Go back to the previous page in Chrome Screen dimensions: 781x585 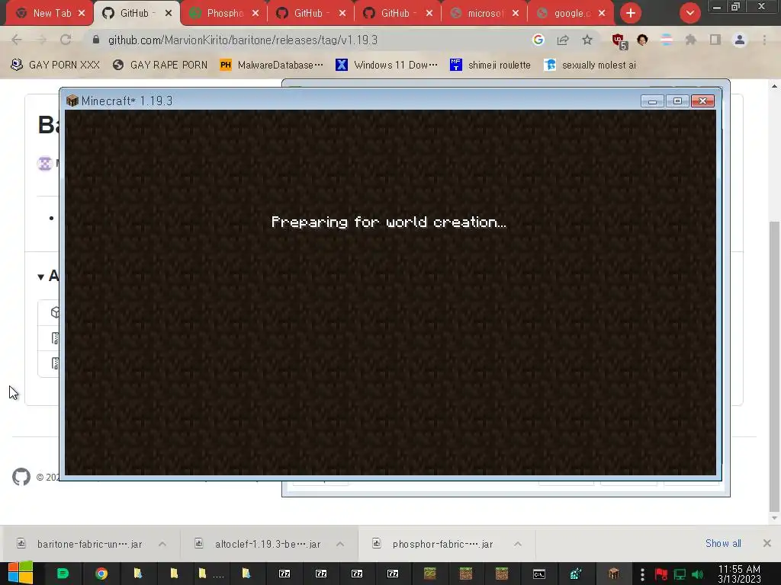(17, 40)
